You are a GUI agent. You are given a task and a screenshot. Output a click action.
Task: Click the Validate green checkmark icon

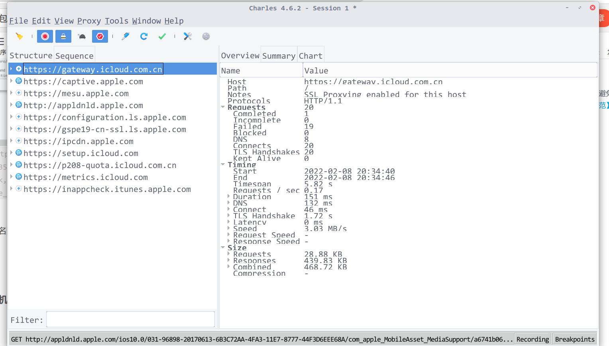pos(162,36)
